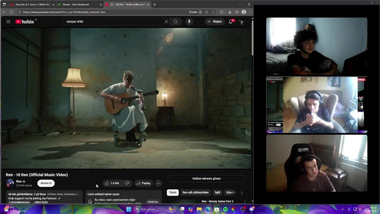The height and width of the screenshot is (214, 380).
Task: Dislike the video with thumbs down
Action: (x=127, y=183)
